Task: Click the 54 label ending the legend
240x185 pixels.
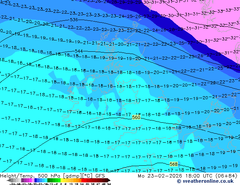Action: coord(109,184)
